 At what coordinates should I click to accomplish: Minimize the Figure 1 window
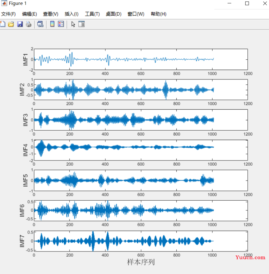(229, 3)
